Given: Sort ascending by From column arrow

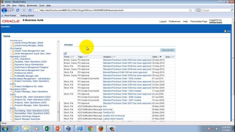Looking at the screenshot, I should [x=70, y=57].
